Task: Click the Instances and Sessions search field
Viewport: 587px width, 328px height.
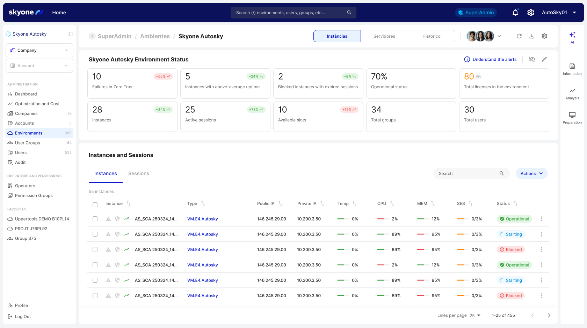Action: [468, 173]
